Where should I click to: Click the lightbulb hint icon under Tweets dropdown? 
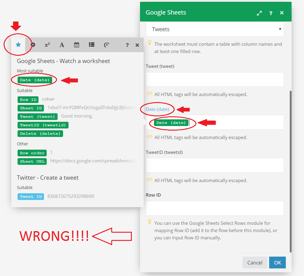click(149, 43)
